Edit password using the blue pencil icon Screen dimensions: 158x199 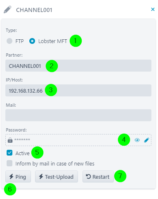point(146,140)
